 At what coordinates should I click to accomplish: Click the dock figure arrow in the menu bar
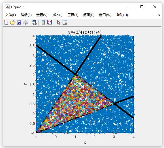point(159,15)
